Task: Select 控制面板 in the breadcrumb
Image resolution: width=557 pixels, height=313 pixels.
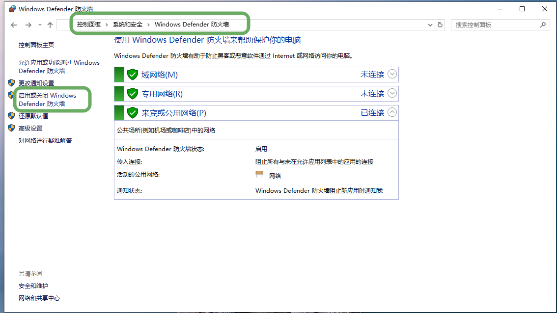Action: (89, 25)
